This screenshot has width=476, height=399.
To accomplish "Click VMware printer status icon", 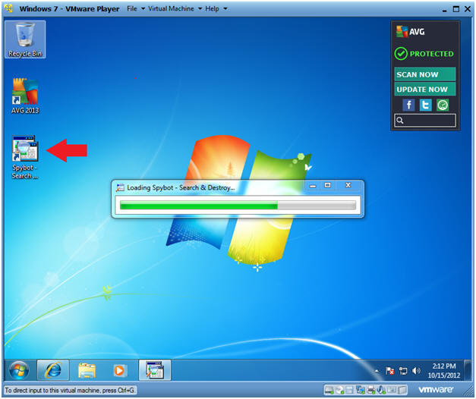I will pyautogui.click(x=371, y=390).
